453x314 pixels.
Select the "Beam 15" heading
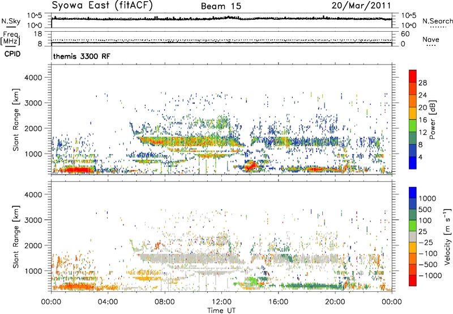[x=221, y=6]
